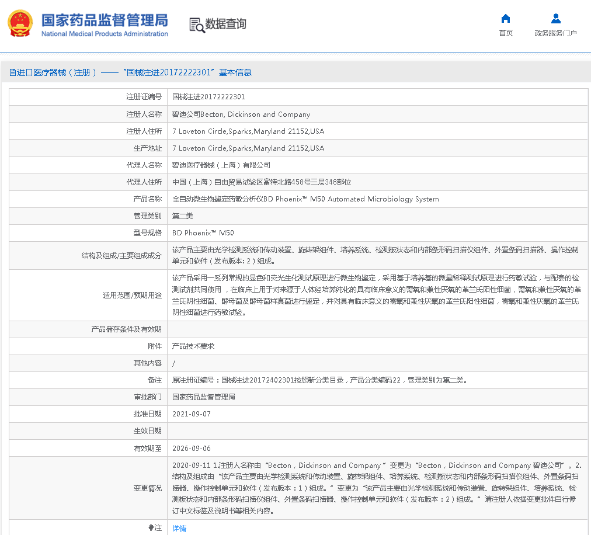The height and width of the screenshot is (535, 591).
Task: Select the 其他内容 row label
Action: (x=147, y=363)
